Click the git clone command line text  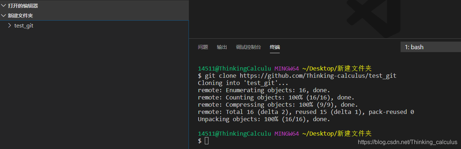pos(297,76)
